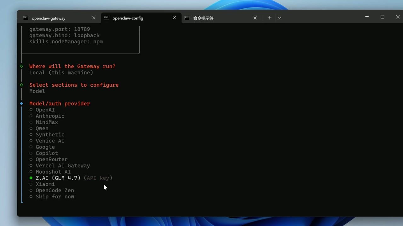This screenshot has height=226, width=403.
Task: Select OpenAI as the model provider
Action: point(45,110)
